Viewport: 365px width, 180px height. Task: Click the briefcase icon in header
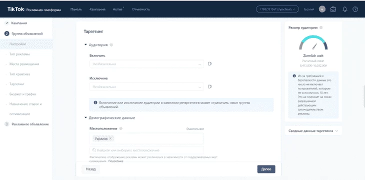coord(333,9)
